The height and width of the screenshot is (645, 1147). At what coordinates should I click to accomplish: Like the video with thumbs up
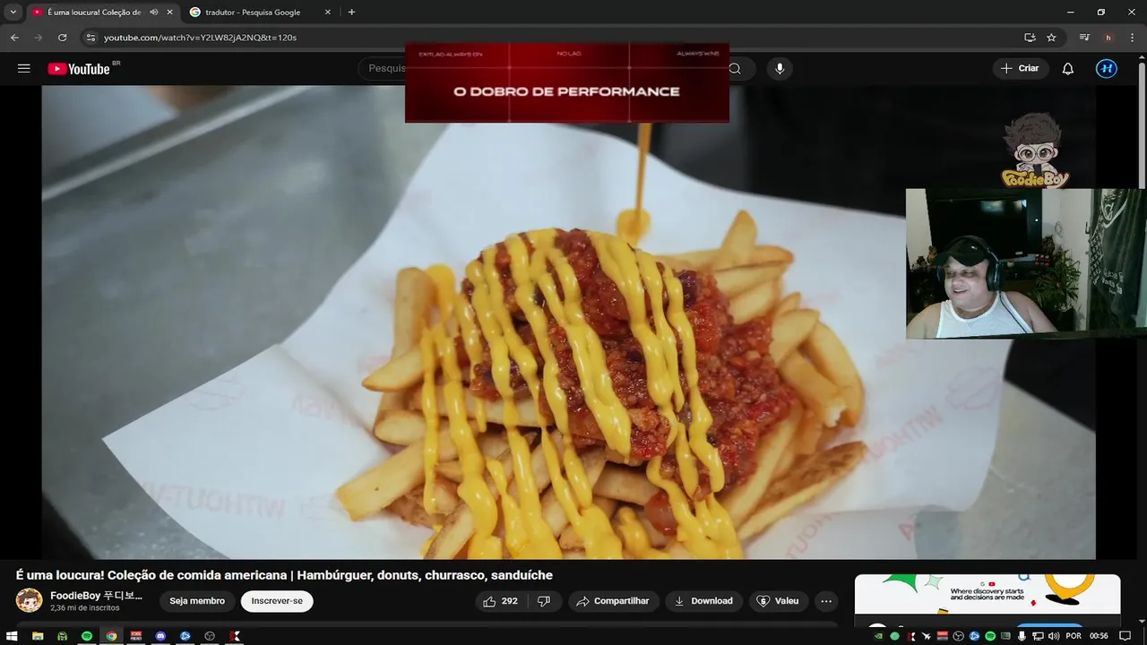[x=500, y=601]
